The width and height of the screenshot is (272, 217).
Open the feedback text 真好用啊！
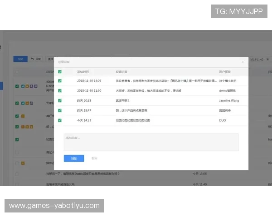click(123, 100)
